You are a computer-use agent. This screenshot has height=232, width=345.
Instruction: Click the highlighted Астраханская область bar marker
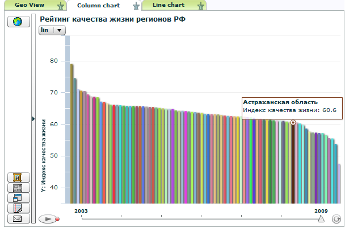click(293, 122)
